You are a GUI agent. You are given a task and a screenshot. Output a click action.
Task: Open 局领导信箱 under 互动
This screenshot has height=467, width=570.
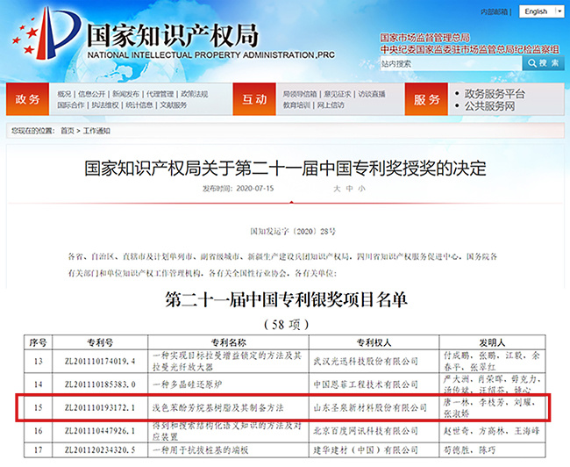(x=300, y=93)
